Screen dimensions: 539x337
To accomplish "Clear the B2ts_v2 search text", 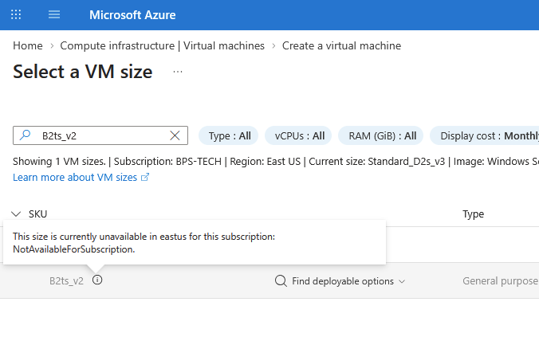I will pyautogui.click(x=175, y=135).
